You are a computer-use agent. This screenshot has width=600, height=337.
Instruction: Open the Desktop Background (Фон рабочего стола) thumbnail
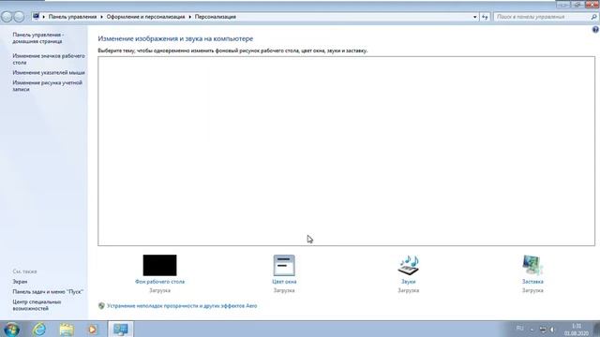tap(159, 265)
